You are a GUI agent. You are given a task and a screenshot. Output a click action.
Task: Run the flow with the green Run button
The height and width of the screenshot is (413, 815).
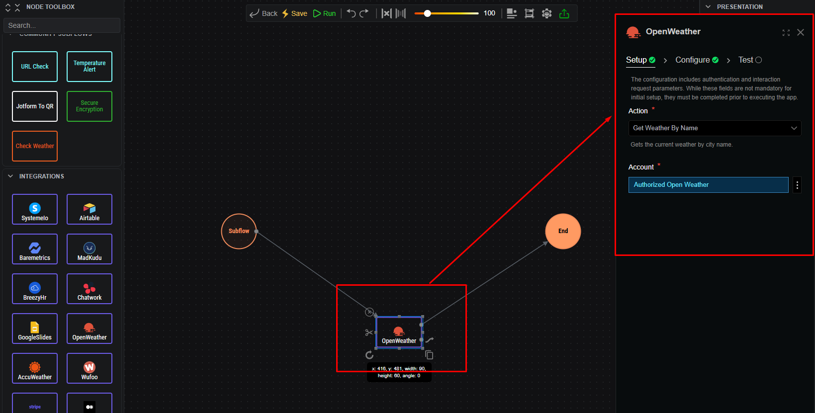coord(324,13)
